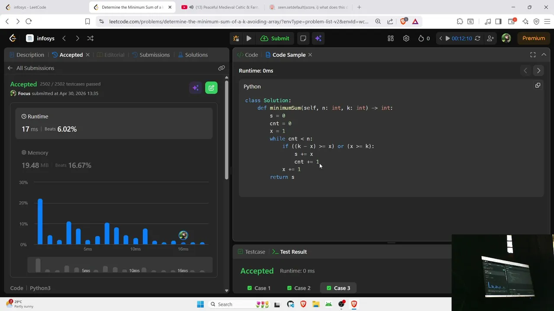Open the AI sparkle assistant in toolbar

pyautogui.click(x=318, y=38)
